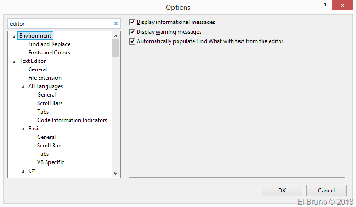Collapse the C# language node
This screenshot has width=356, height=207.
click(x=23, y=171)
